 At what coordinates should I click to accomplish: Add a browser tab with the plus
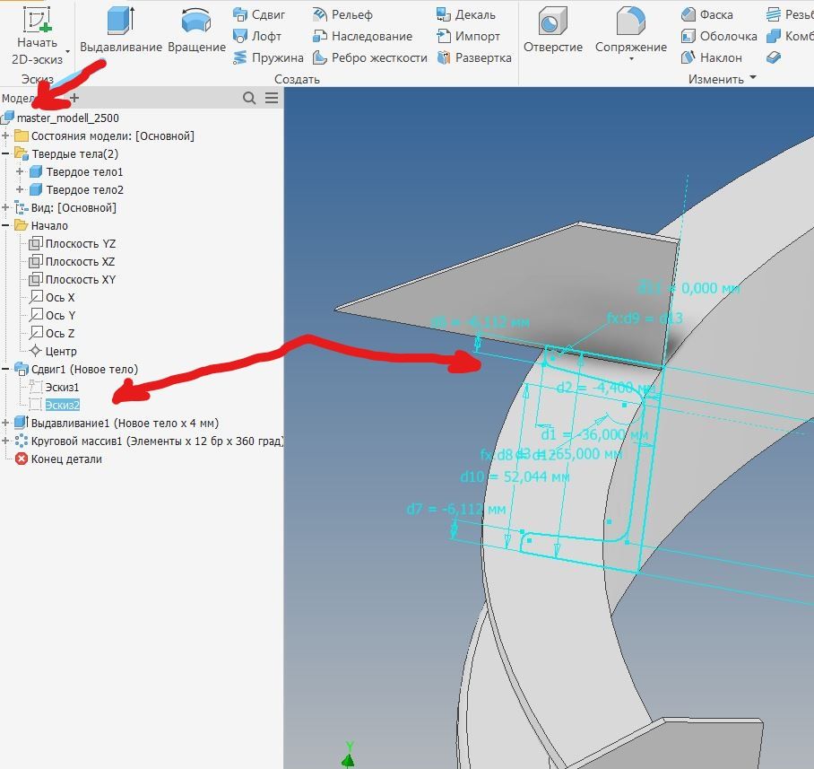[x=74, y=98]
